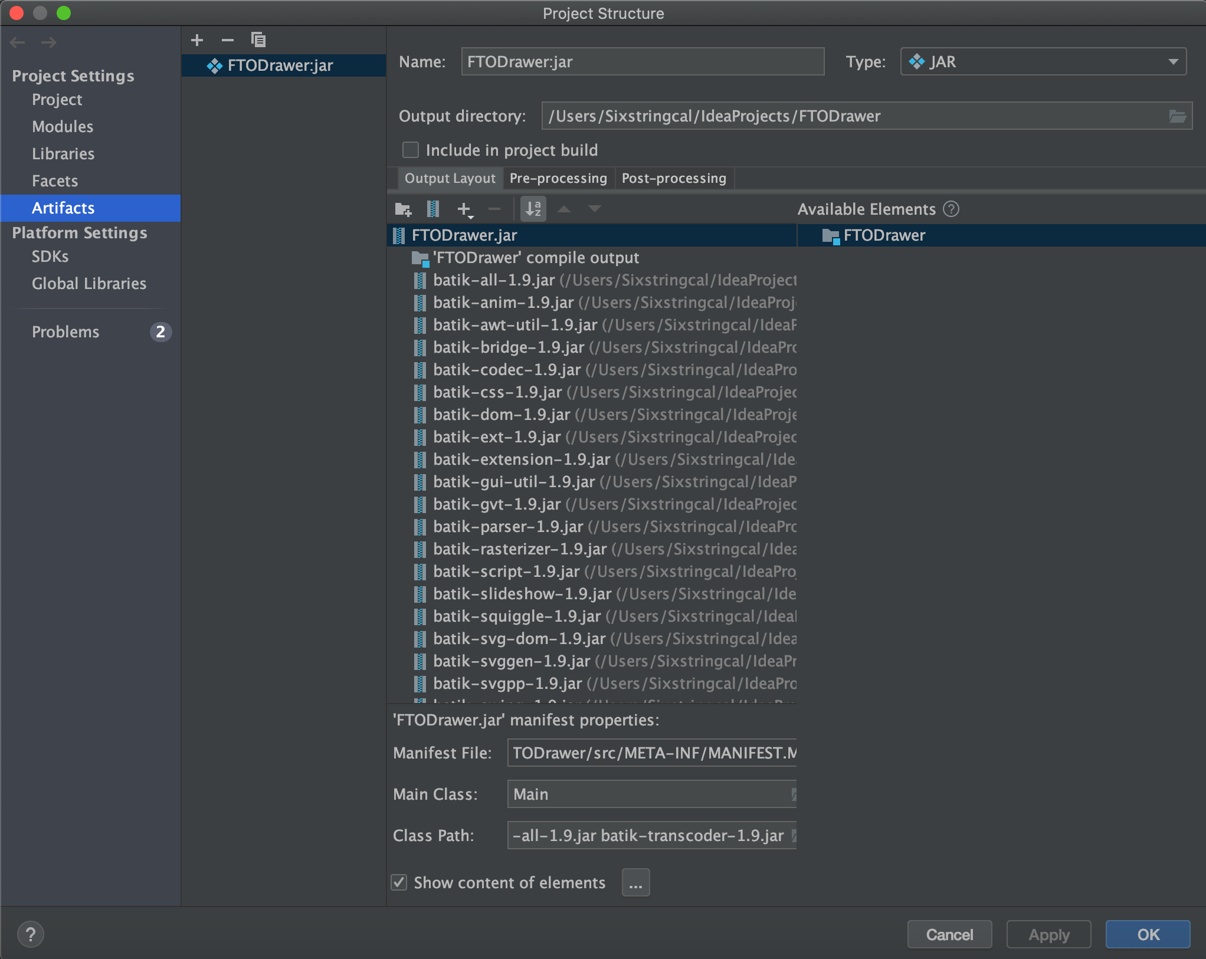Browse for a different output directory
This screenshot has height=959, width=1206.
[1179, 116]
